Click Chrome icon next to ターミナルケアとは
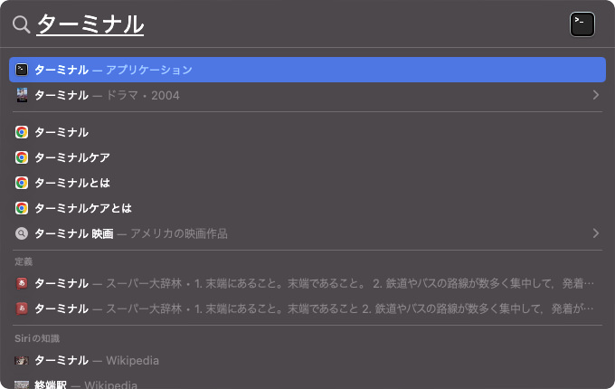 tap(22, 208)
